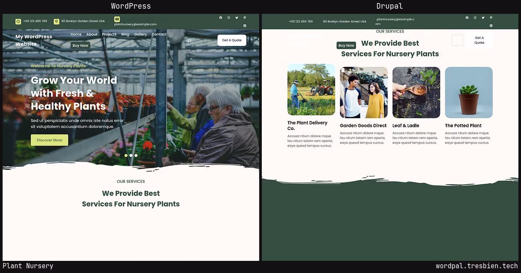Screen dimensions: 521x273
Task: Open Leaf & Ladle service title
Action: click(x=406, y=126)
